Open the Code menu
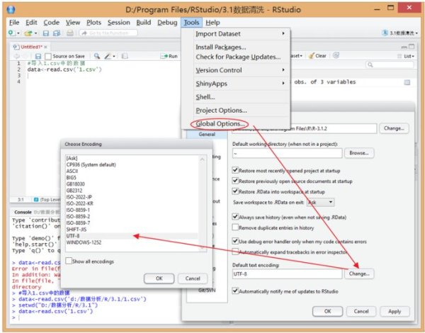The height and width of the screenshot is (333, 425). 52,23
